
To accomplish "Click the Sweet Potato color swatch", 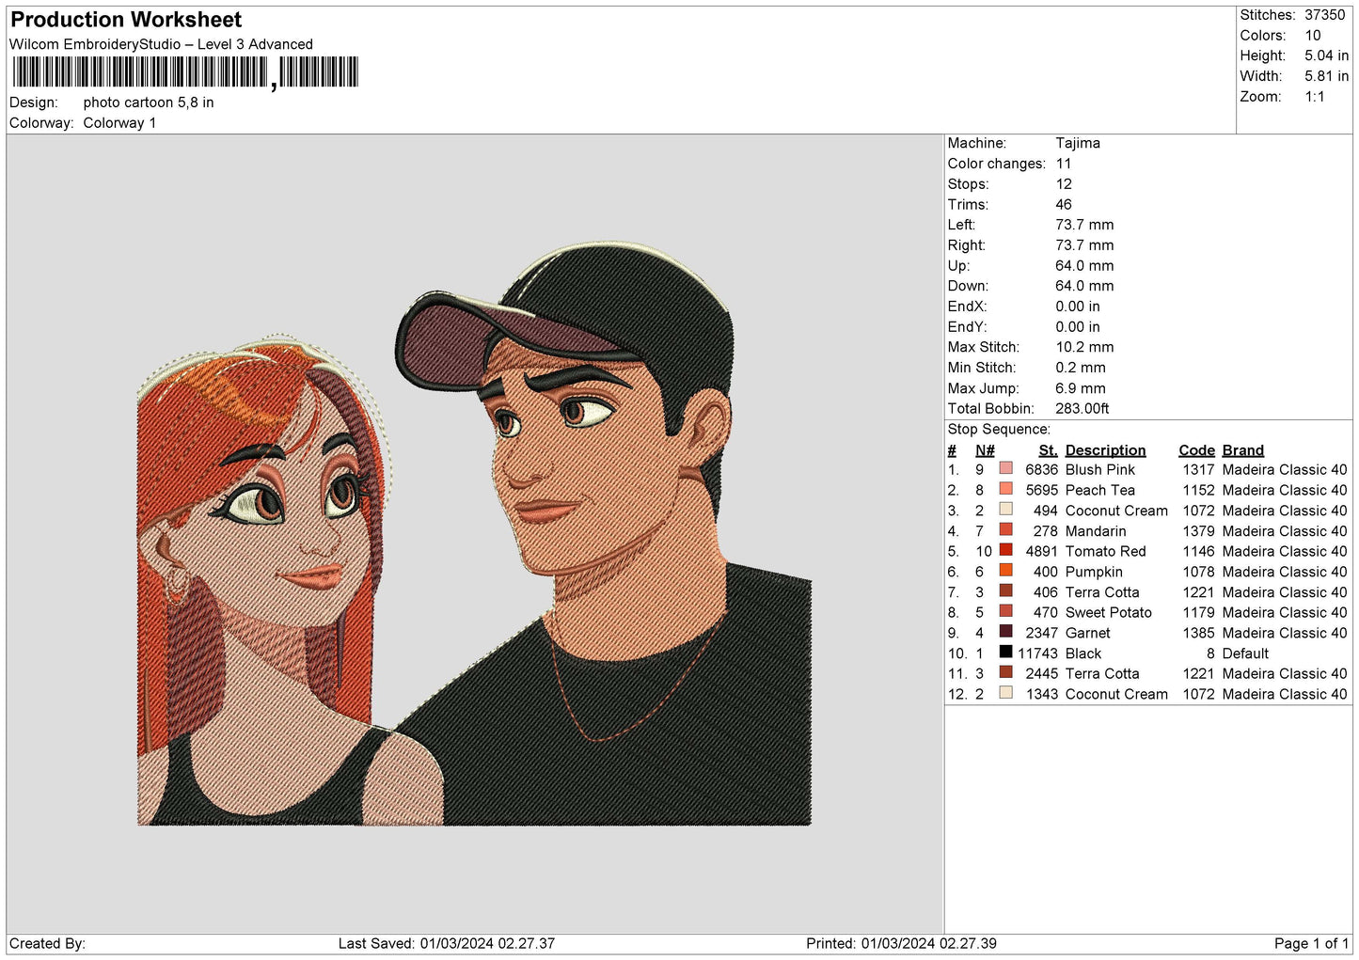I will pyautogui.click(x=1006, y=611).
